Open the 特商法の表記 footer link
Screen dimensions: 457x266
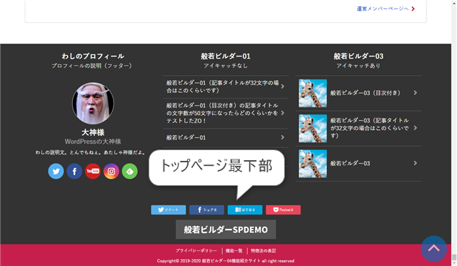pos(263,250)
